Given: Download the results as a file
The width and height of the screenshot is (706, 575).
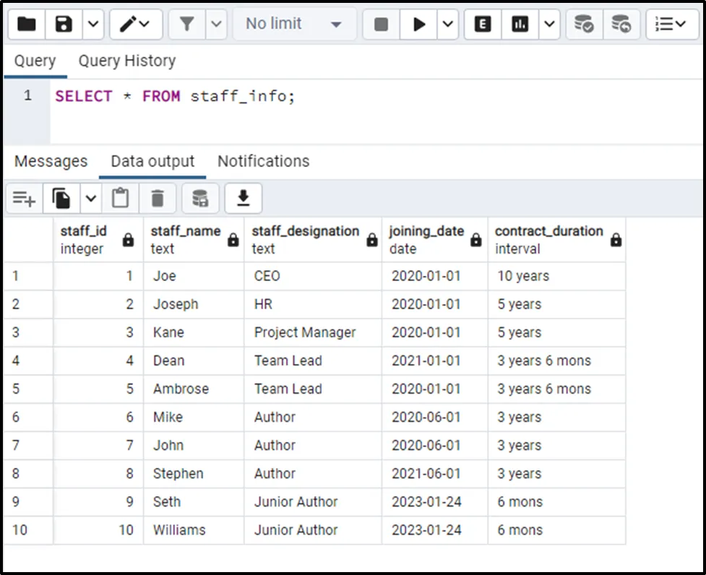Looking at the screenshot, I should [x=244, y=198].
